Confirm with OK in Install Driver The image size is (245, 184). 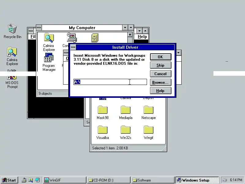pyautogui.click(x=160, y=57)
